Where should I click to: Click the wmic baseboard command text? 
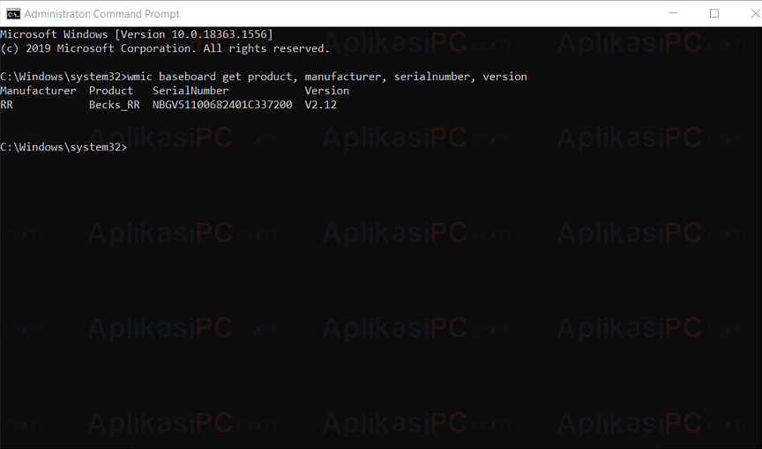coord(327,77)
